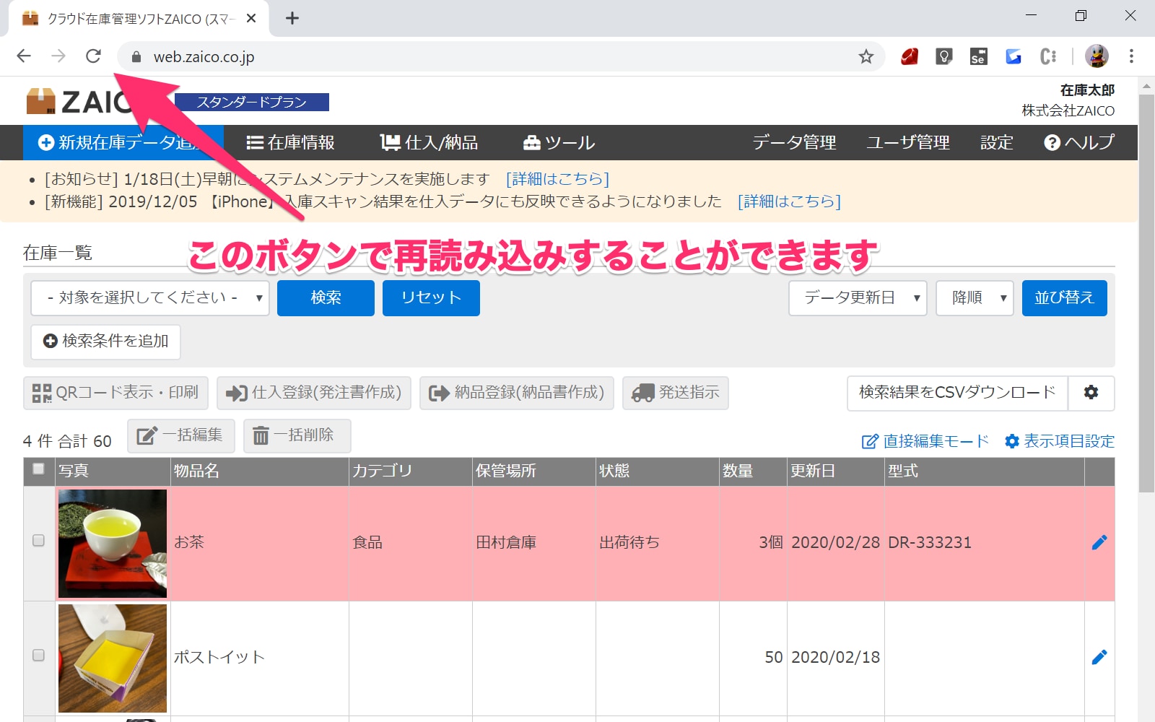1155x722 pixels.
Task: Click the 並び替え sort button
Action: click(x=1064, y=298)
